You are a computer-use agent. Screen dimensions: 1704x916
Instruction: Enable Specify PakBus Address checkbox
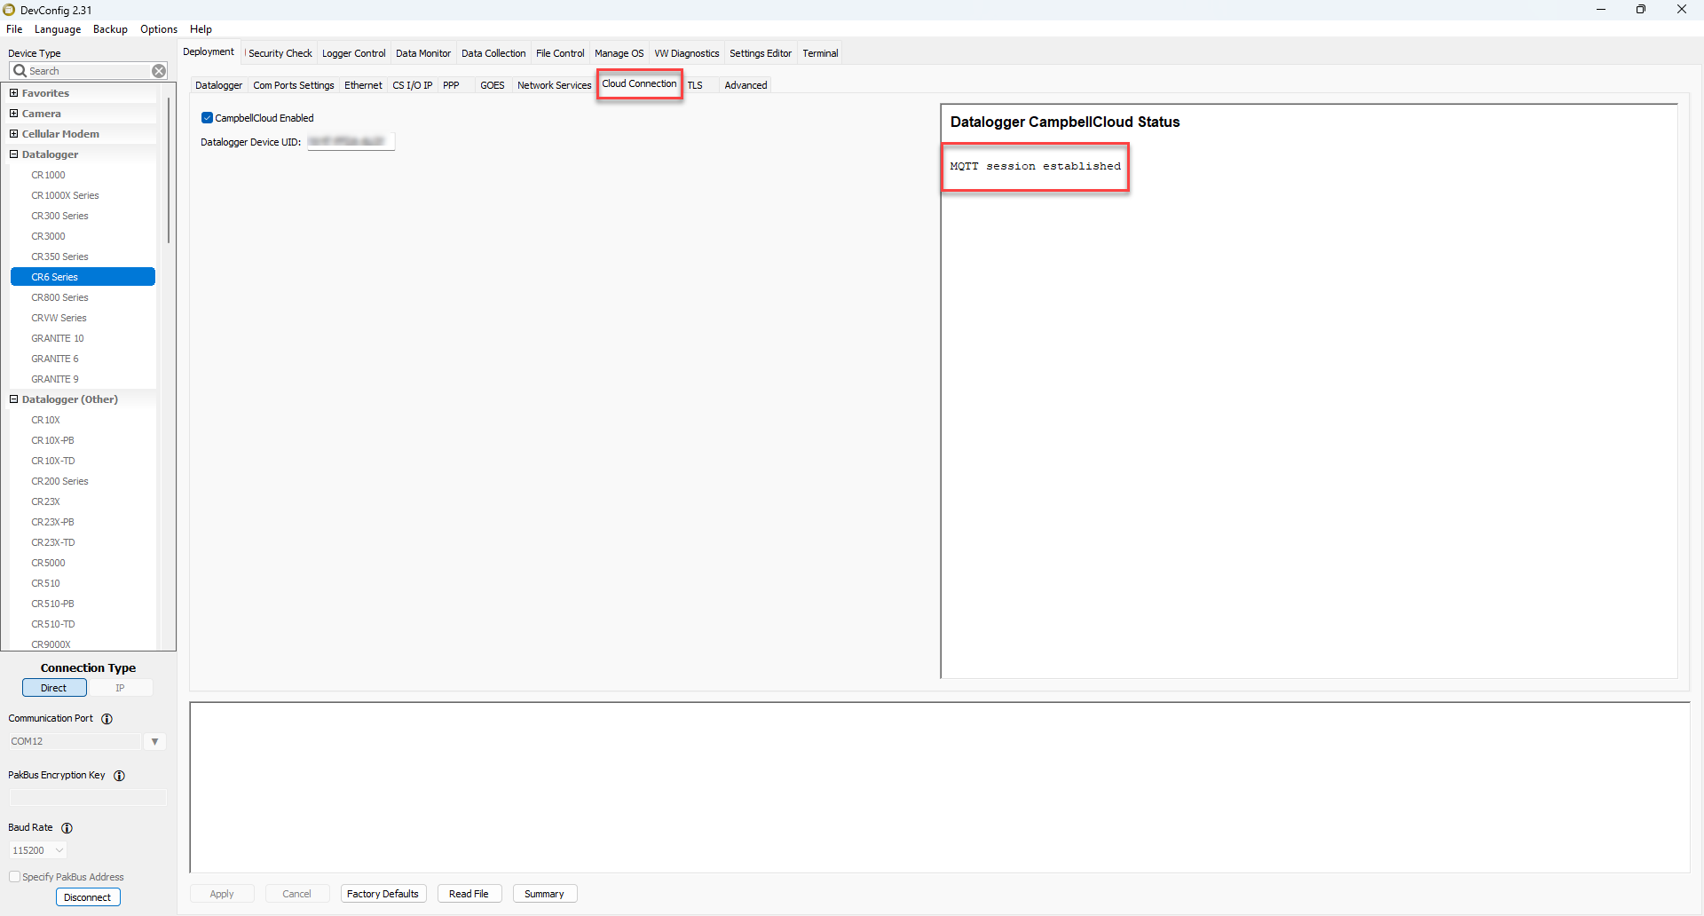pyautogui.click(x=15, y=877)
